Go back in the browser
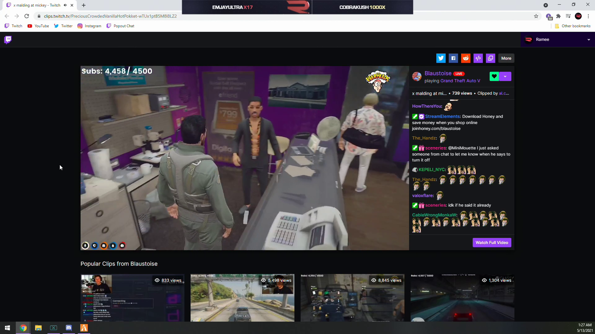 coord(7,16)
